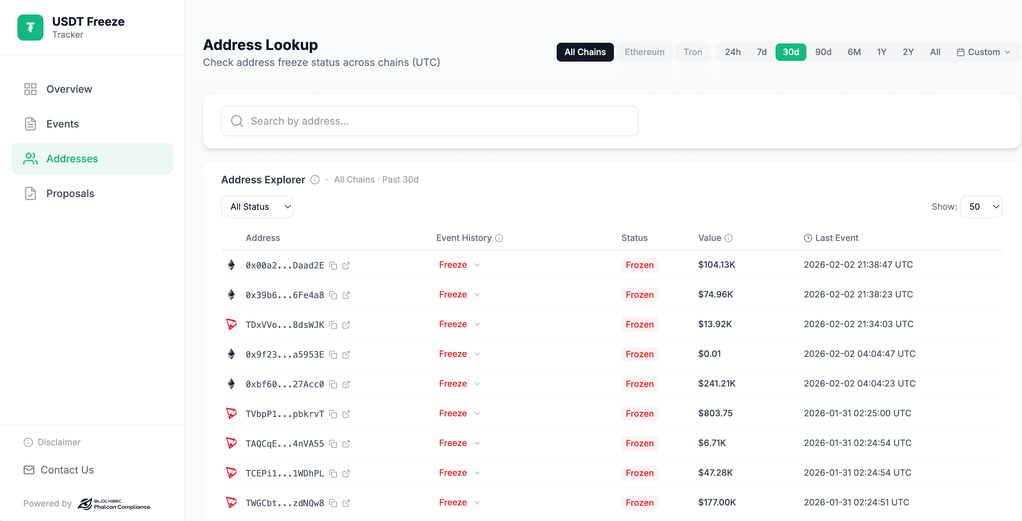Open external link for TVbpP1...pbkrvT
Image resolution: width=1022 pixels, height=521 pixels.
click(x=346, y=414)
